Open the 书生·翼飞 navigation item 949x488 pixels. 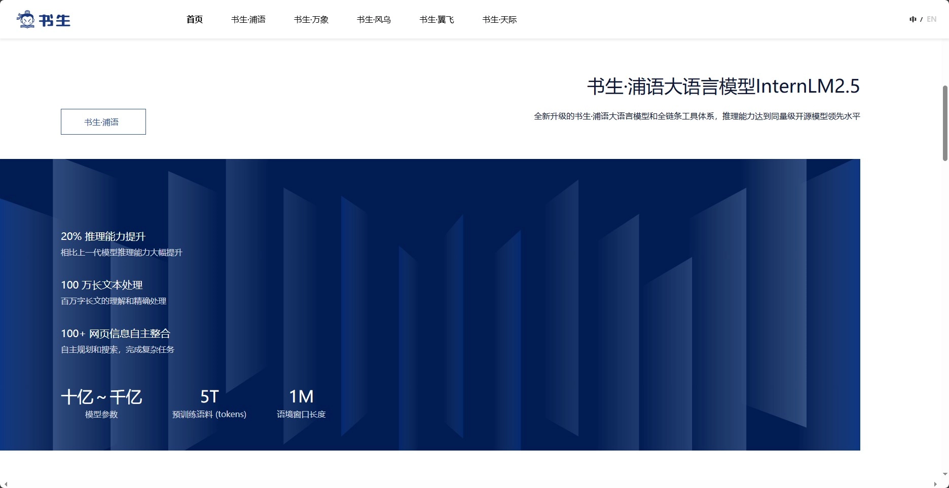436,20
